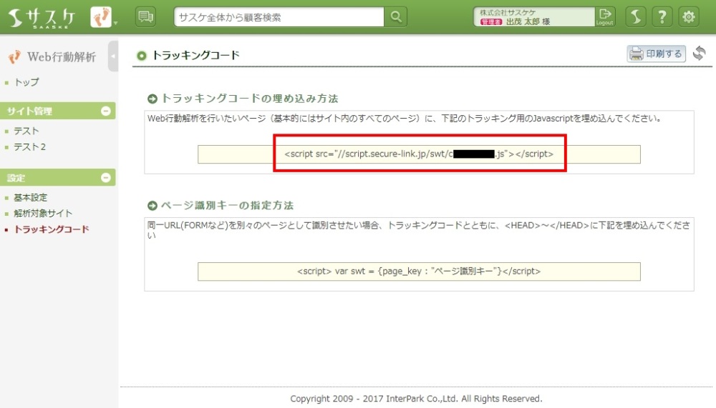Viewport: 716px width, 408px height.
Task: Click the トラッキングコード page heading
Action: click(195, 55)
